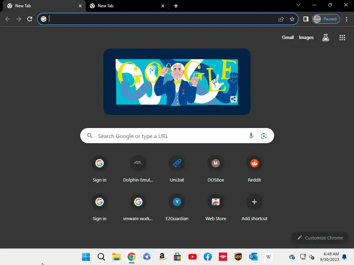Open a new tab with plus button

176,6
